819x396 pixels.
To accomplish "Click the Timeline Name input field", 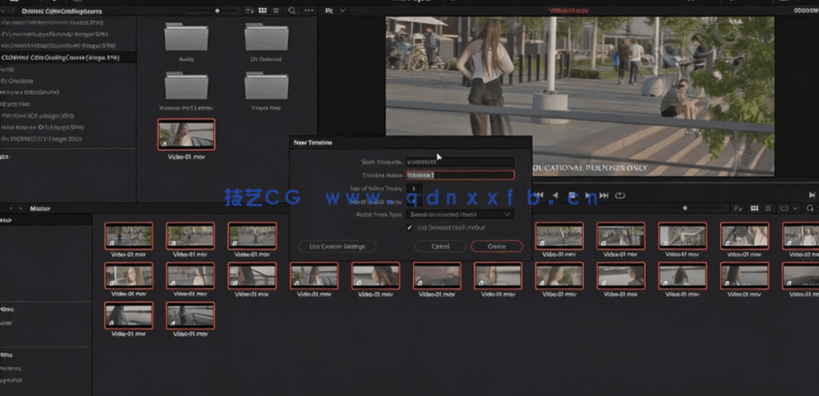I will coord(460,175).
